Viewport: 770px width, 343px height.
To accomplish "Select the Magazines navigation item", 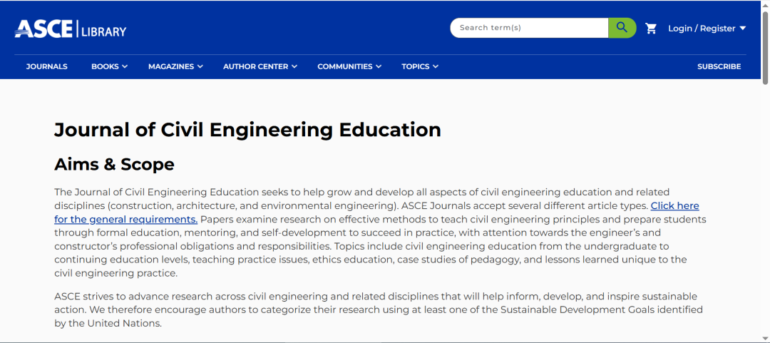I will (171, 66).
